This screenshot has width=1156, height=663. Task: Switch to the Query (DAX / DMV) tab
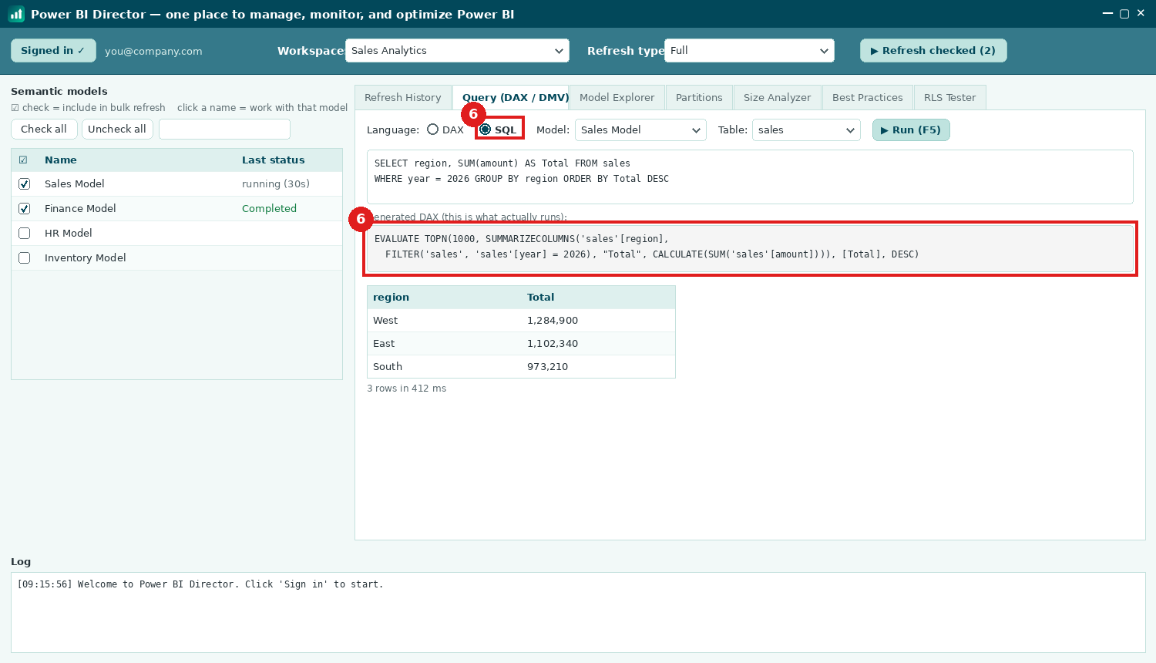click(511, 97)
